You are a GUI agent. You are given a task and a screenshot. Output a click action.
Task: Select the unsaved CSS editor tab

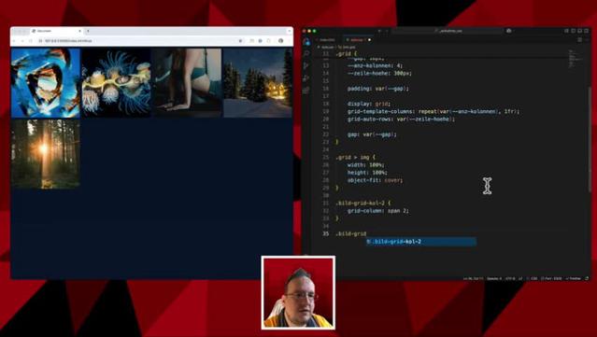pos(358,39)
